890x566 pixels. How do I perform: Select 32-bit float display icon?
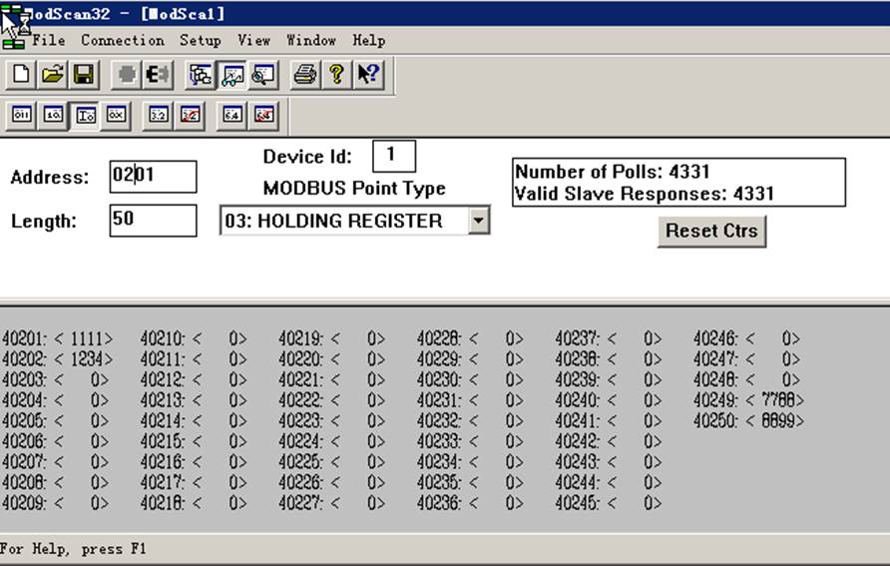159,115
